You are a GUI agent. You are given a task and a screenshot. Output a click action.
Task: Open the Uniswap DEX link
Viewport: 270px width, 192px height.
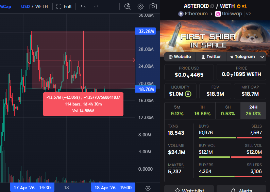pos(229,14)
